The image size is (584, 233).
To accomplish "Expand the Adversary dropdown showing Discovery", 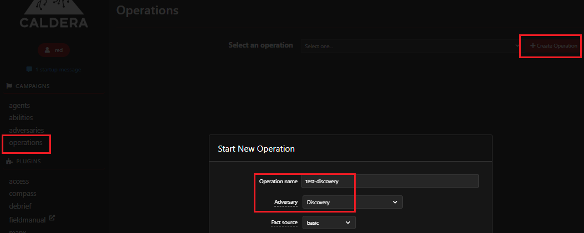I will tap(352, 202).
